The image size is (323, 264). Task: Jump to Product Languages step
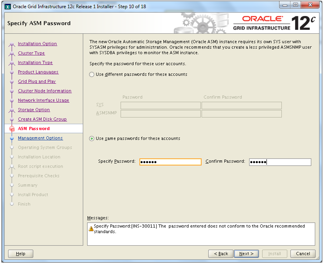tap(38, 72)
